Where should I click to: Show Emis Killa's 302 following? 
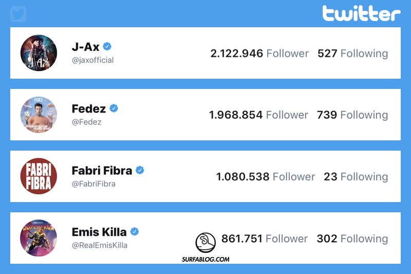pos(352,239)
